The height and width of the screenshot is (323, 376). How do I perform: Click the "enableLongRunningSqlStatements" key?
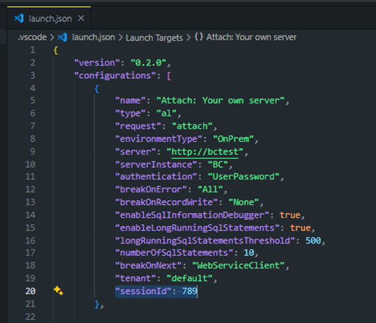click(x=197, y=228)
